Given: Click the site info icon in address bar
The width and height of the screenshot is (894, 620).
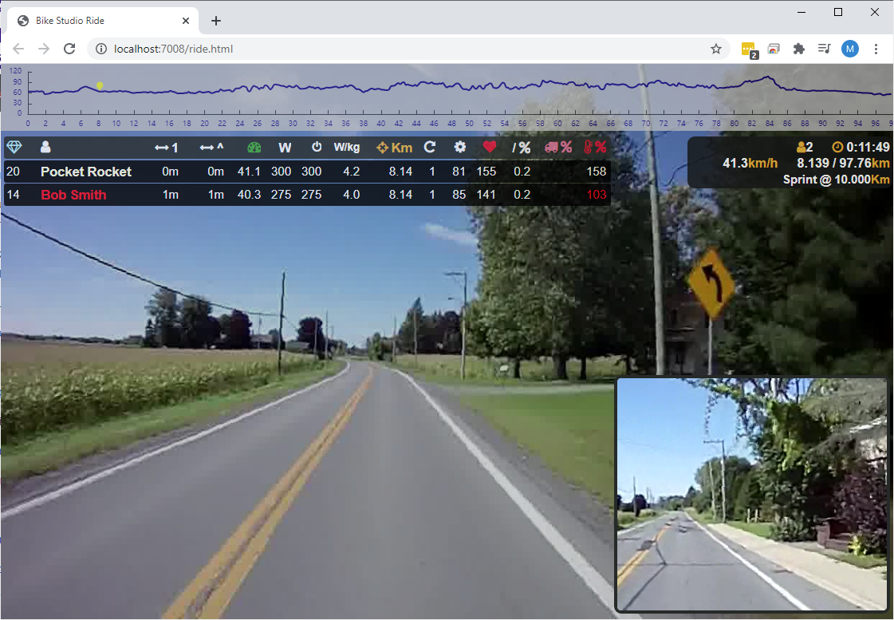Looking at the screenshot, I should pos(101,49).
